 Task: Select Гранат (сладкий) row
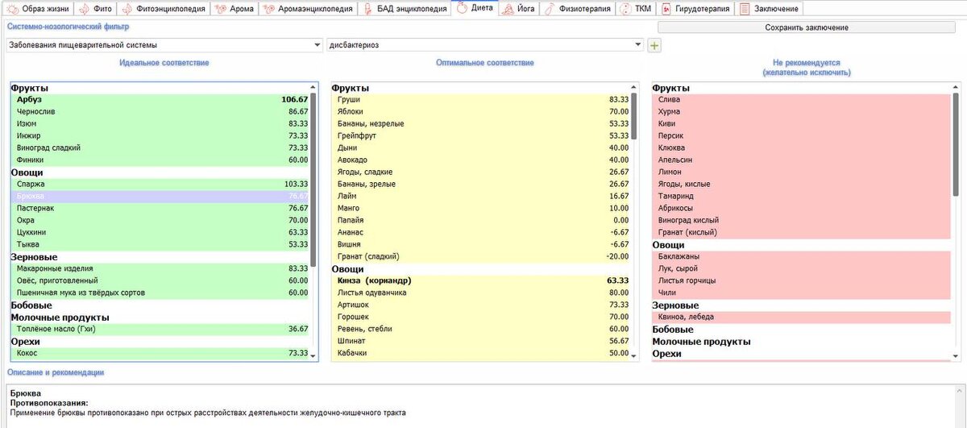pos(481,256)
